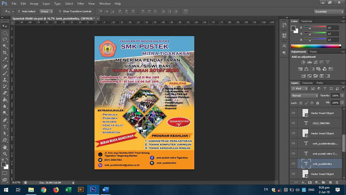Select the Custom Shape tool
346x195 pixels.
click(x=5, y=140)
